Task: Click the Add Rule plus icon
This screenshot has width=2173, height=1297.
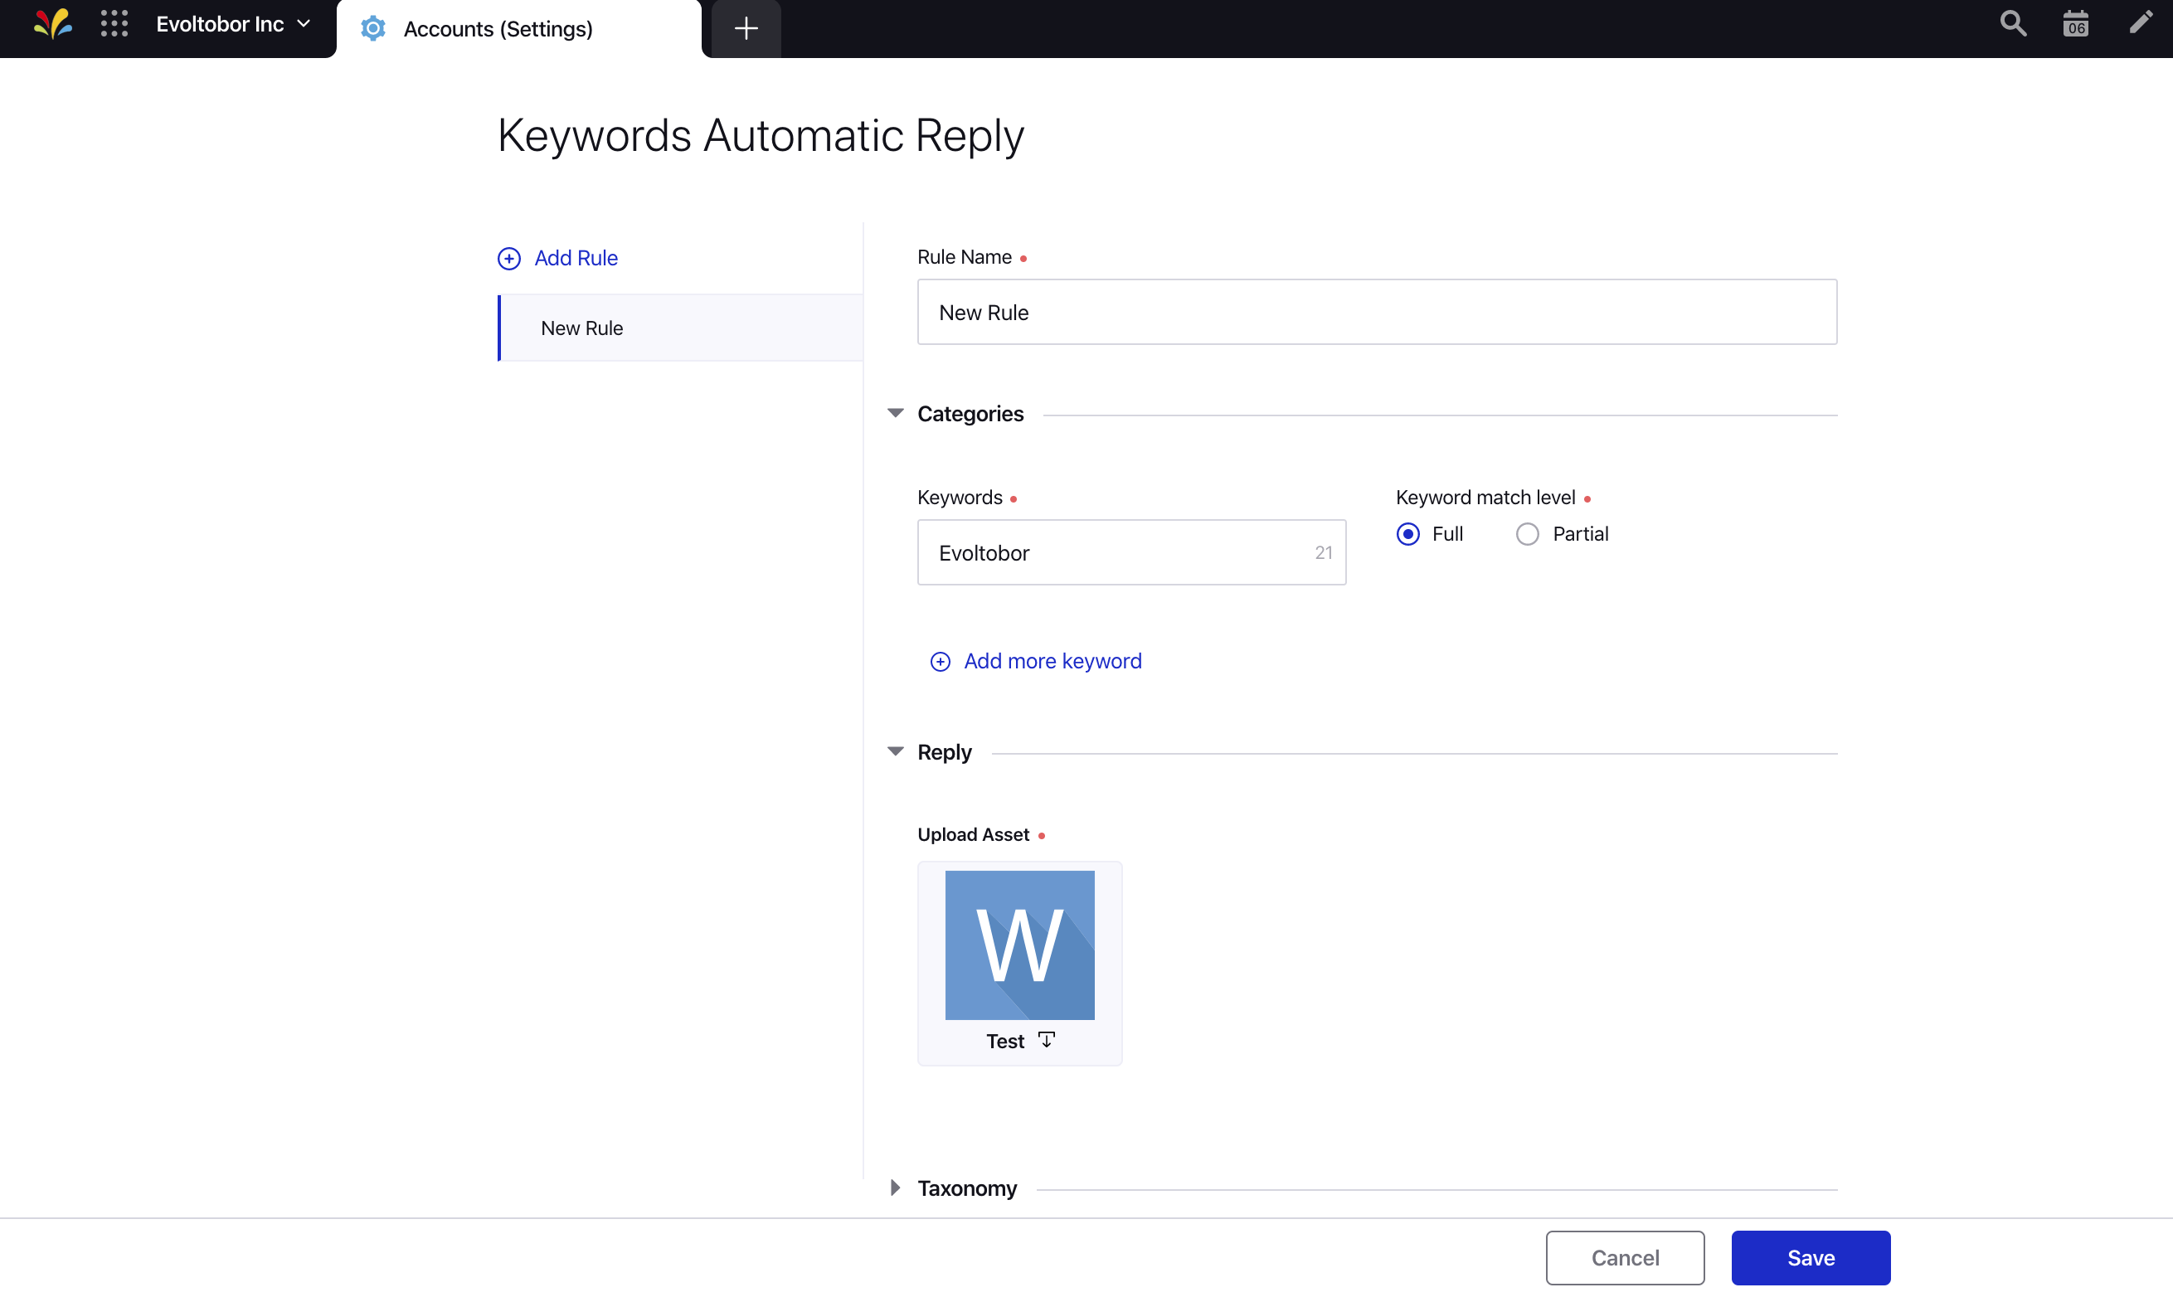Action: point(508,258)
